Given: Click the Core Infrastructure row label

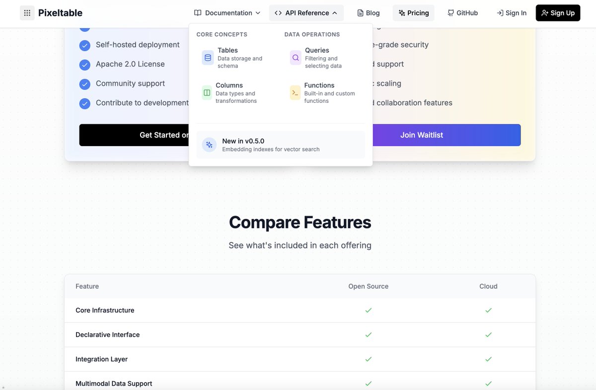Looking at the screenshot, I should point(105,310).
